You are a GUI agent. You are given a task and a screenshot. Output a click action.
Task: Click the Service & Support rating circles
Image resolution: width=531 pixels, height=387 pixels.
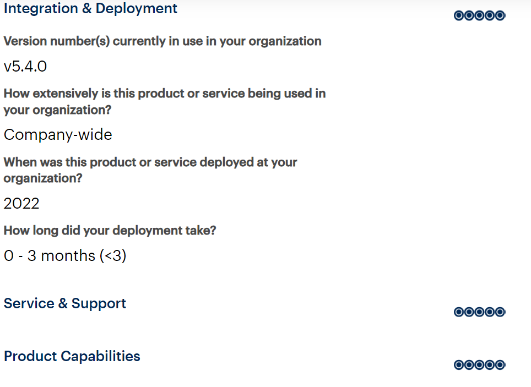(x=480, y=312)
